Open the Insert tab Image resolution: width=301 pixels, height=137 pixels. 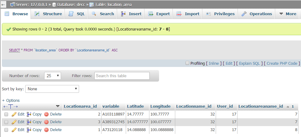131,14
